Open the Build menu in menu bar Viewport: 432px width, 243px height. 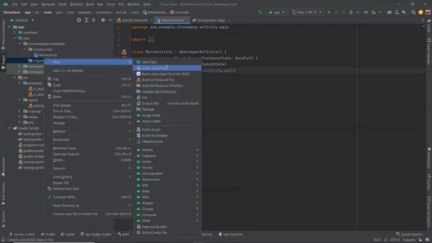click(x=90, y=4)
